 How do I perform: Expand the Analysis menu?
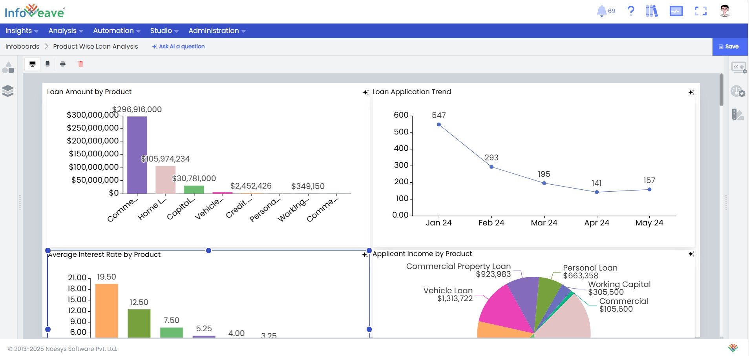pos(66,31)
